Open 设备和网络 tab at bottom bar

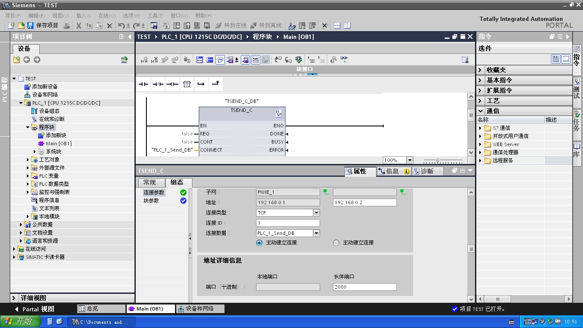pyautogui.click(x=200, y=309)
